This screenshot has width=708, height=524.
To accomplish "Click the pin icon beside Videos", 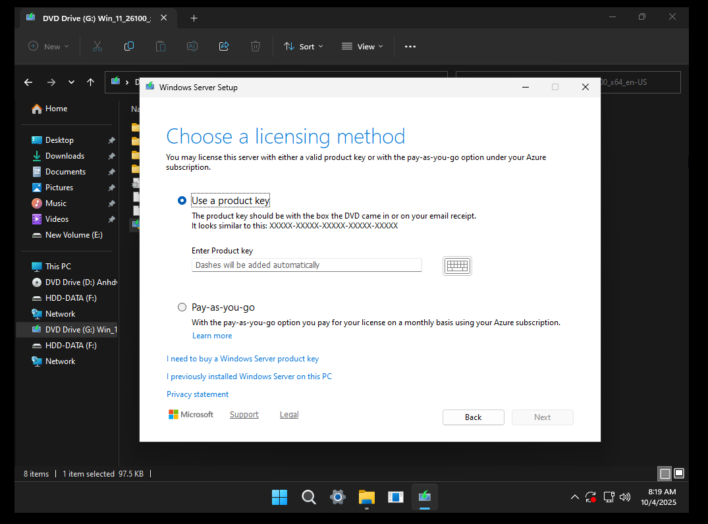I will coord(111,219).
